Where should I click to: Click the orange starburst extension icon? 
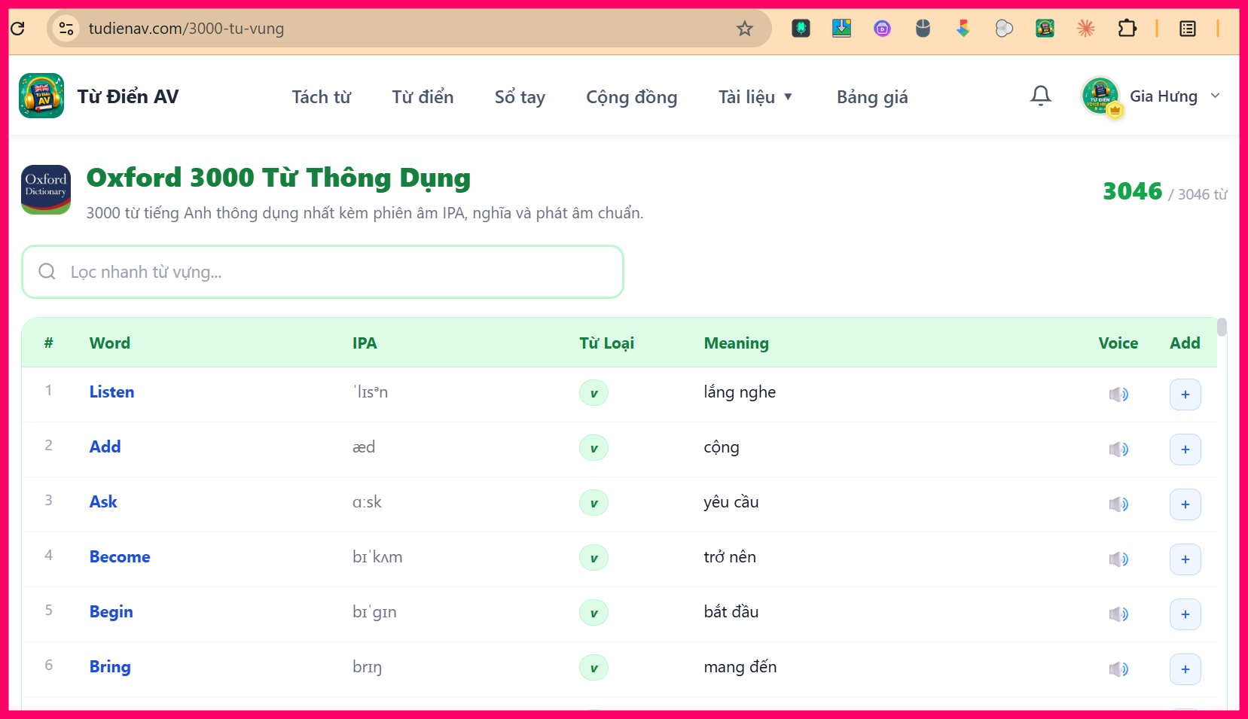(1085, 29)
